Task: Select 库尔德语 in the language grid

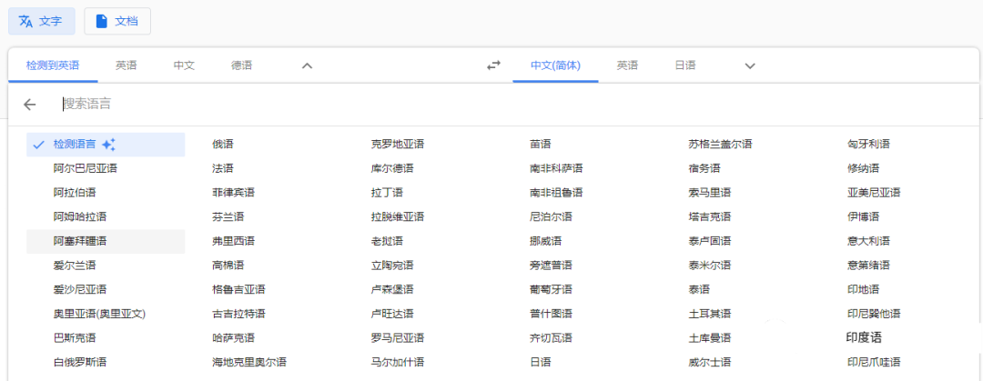Action: 392,168
